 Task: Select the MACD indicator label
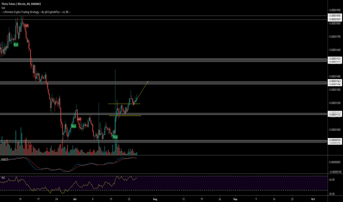coord(4,159)
